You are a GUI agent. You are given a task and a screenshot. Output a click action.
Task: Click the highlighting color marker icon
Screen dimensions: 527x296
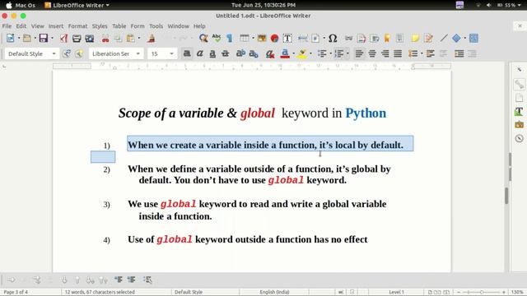click(302, 53)
